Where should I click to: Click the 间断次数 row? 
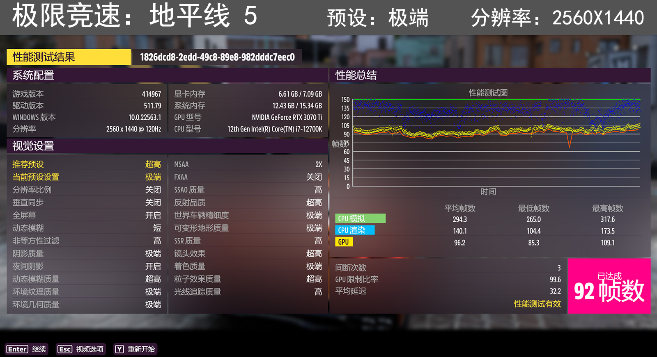click(x=448, y=268)
